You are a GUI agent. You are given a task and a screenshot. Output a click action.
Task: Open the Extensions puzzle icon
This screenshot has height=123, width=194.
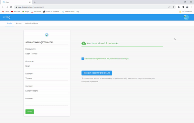pos(179,7)
